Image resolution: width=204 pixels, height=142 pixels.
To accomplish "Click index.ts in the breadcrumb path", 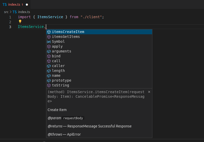I will (24, 12).
